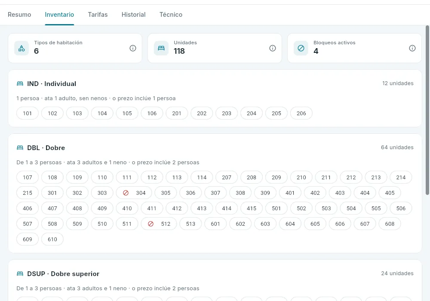Screen dimensions: 430x301
Task: Click info icon on Unidades card
Action: [272, 48]
